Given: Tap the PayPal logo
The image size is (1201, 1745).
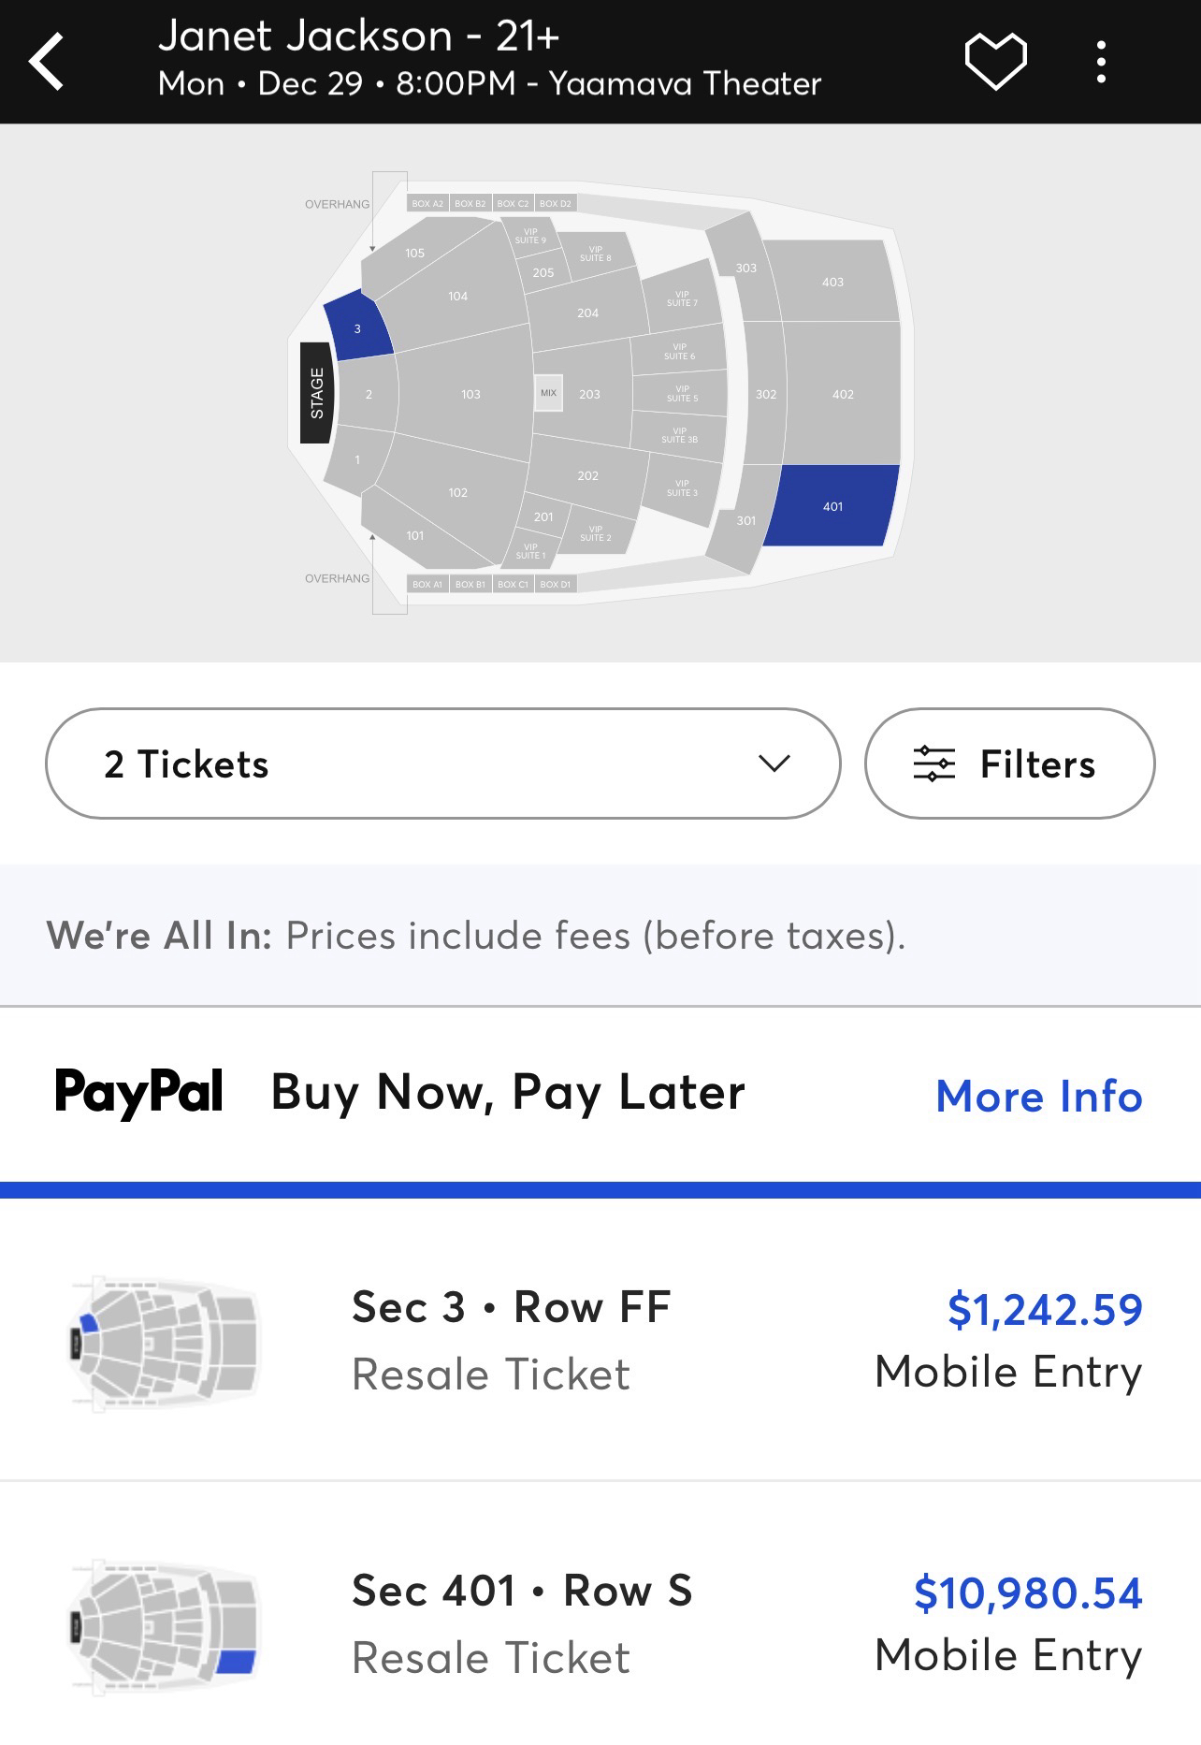Looking at the screenshot, I should coord(139,1092).
